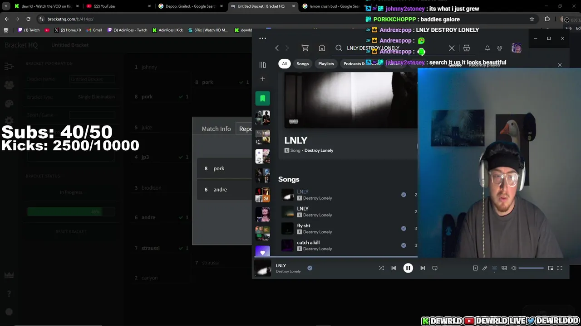Open the friend activity icon
The height and width of the screenshot is (326, 581).
tap(499, 48)
